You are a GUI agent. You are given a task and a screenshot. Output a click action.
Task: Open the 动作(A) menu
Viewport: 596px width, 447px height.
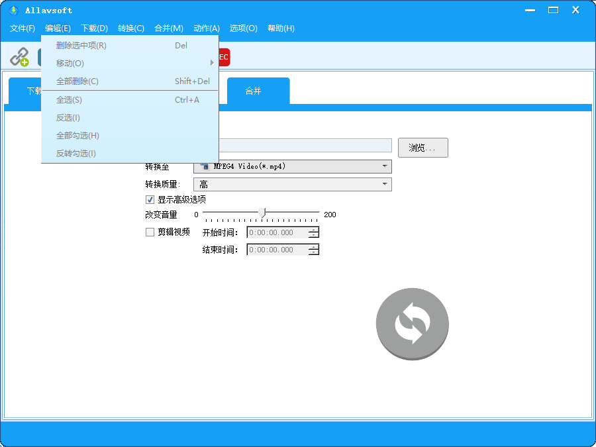(x=207, y=28)
